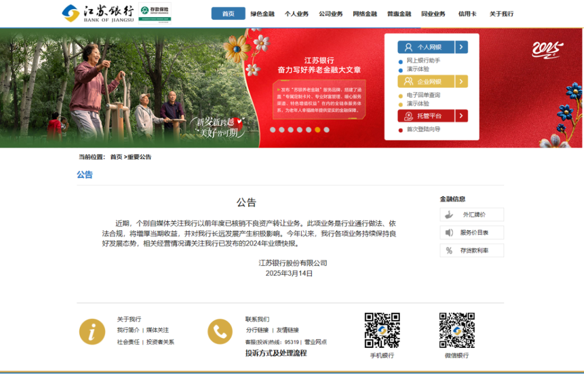
Task: Click the gold phone icon
Action: [220, 332]
